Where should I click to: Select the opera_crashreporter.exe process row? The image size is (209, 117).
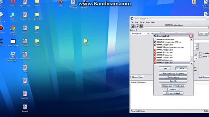172,47
